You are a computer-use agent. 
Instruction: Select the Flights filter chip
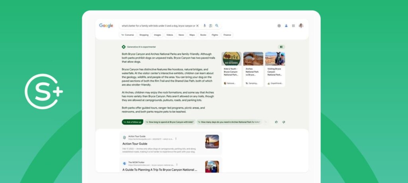tap(215, 35)
